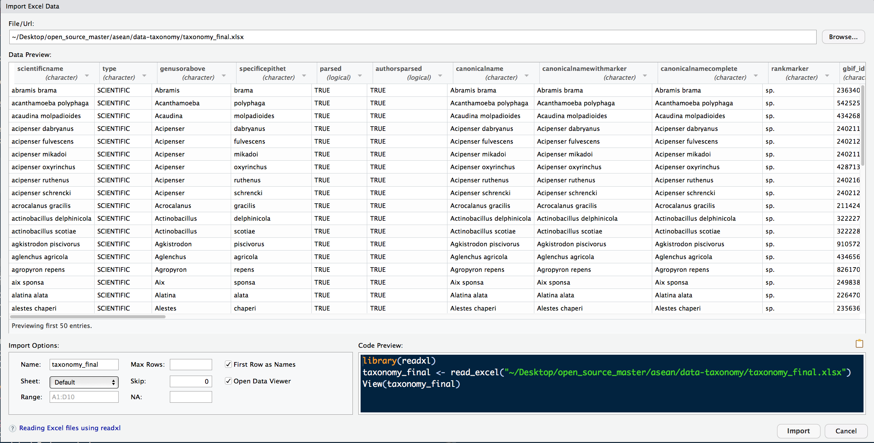Click 'Previewing first 50 entries.' status text
The height and width of the screenshot is (443, 874).
pyautogui.click(x=52, y=326)
